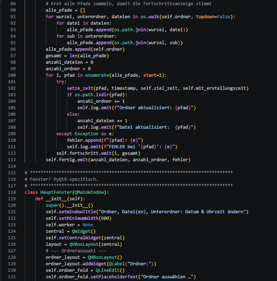Click 'except Exception as e:' line
Screen dimensions: 277x281
[x=85, y=134]
